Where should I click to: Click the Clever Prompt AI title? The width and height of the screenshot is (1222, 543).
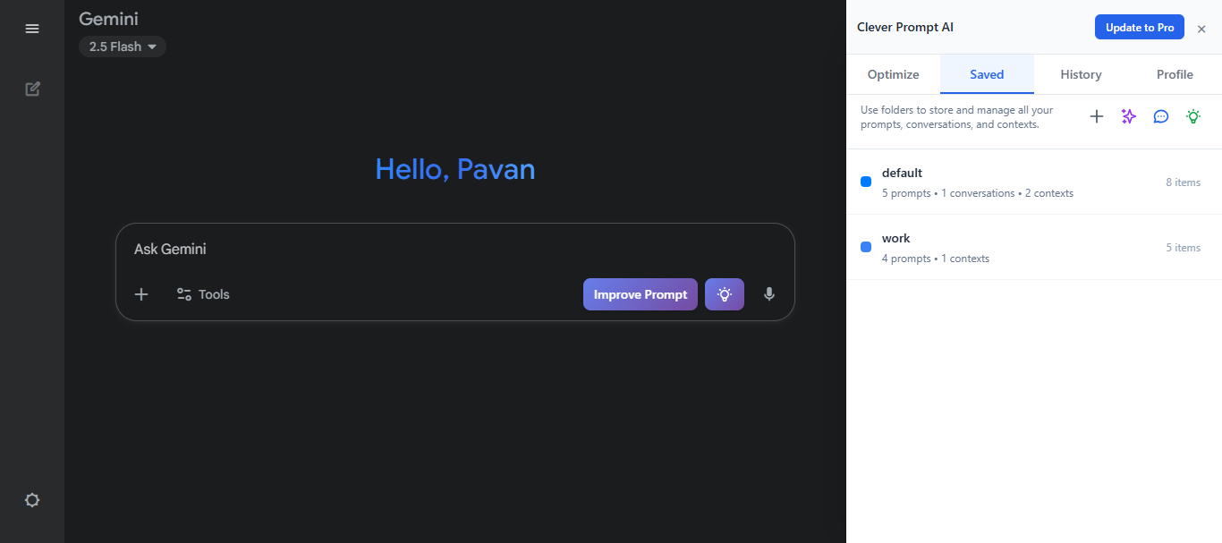[x=905, y=28]
